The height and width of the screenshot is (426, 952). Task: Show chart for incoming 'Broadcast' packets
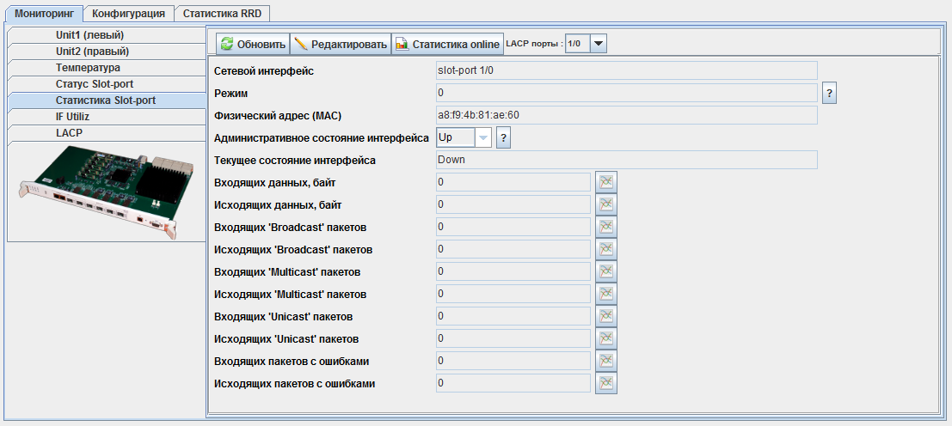[x=606, y=227]
